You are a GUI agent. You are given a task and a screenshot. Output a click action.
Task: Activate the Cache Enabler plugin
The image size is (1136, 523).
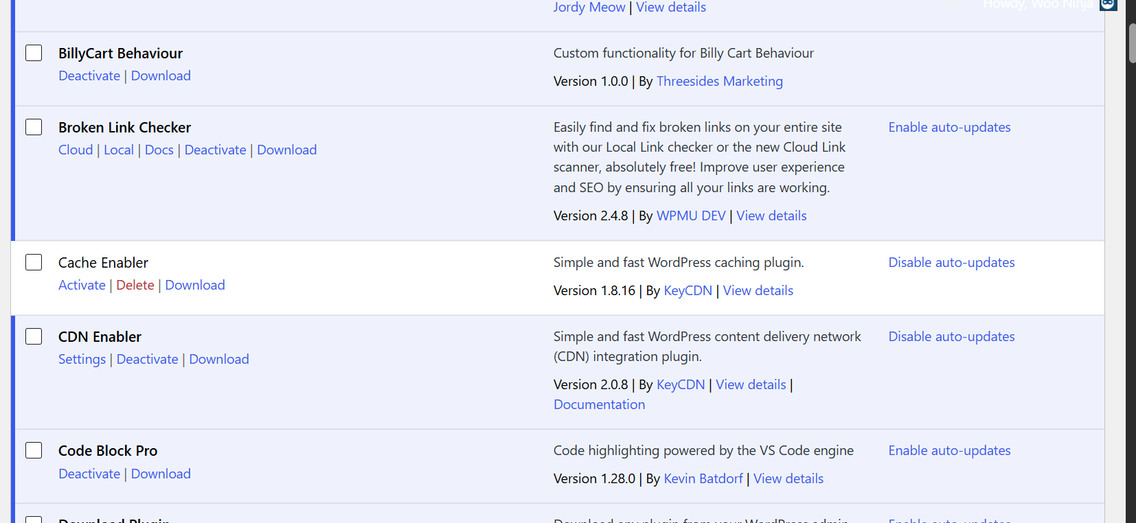[82, 285]
